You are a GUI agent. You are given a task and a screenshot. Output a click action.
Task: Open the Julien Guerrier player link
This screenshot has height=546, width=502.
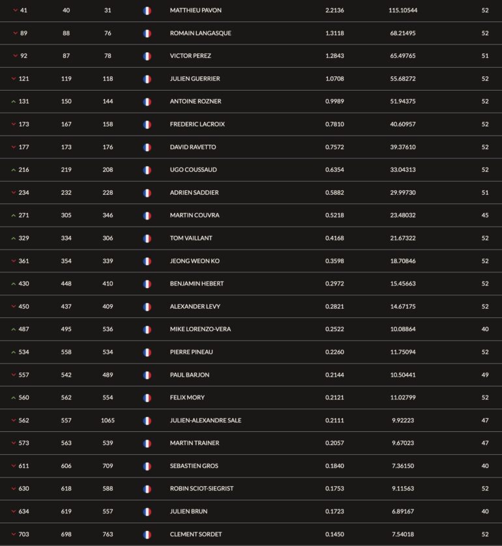195,79
